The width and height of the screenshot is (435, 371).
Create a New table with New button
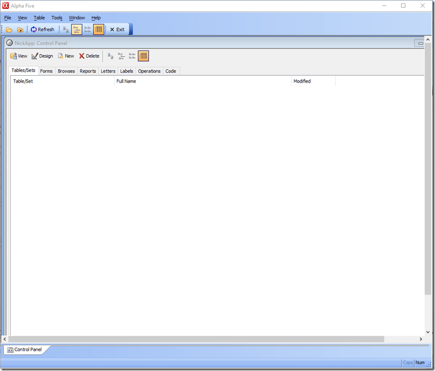(x=66, y=56)
